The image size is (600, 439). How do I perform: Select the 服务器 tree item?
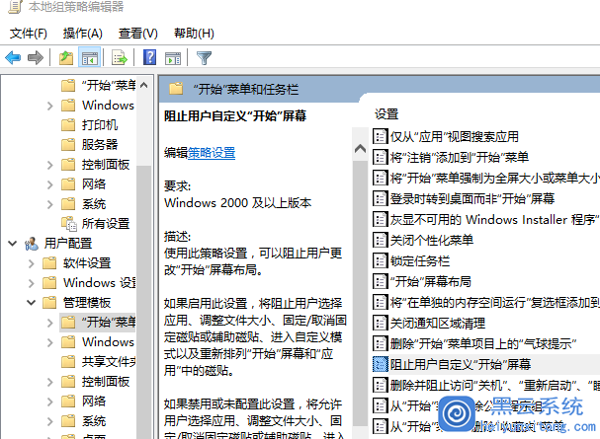point(100,145)
